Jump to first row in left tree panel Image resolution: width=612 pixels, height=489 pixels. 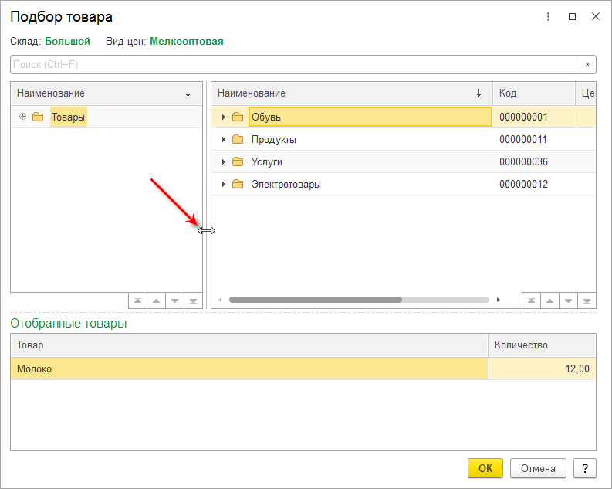click(x=138, y=301)
